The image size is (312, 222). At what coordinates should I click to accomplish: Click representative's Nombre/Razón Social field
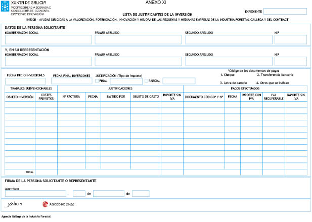[x=48, y=61]
